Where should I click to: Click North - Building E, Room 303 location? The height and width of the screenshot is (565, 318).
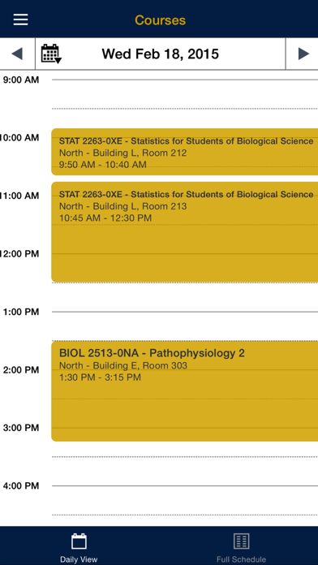coord(123,365)
